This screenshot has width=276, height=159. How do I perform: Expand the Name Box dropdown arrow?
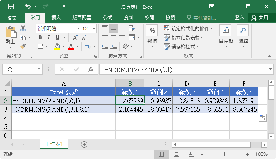coord(39,69)
